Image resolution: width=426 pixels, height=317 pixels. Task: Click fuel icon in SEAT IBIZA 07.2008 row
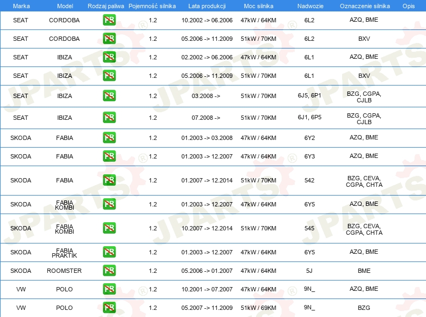click(109, 118)
